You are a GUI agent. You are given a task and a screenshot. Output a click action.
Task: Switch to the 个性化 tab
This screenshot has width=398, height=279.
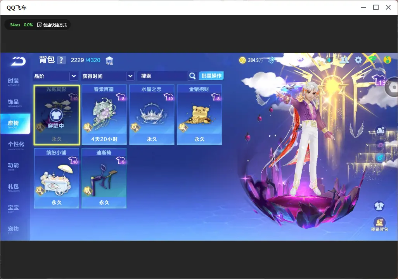pos(16,145)
